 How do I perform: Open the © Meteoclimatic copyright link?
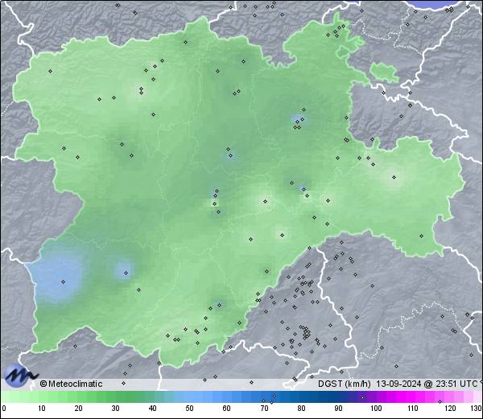click(71, 384)
